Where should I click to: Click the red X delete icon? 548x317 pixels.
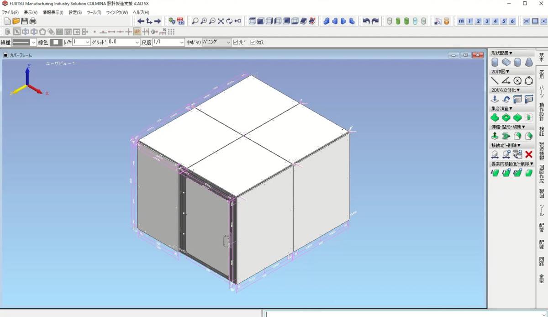click(x=529, y=154)
